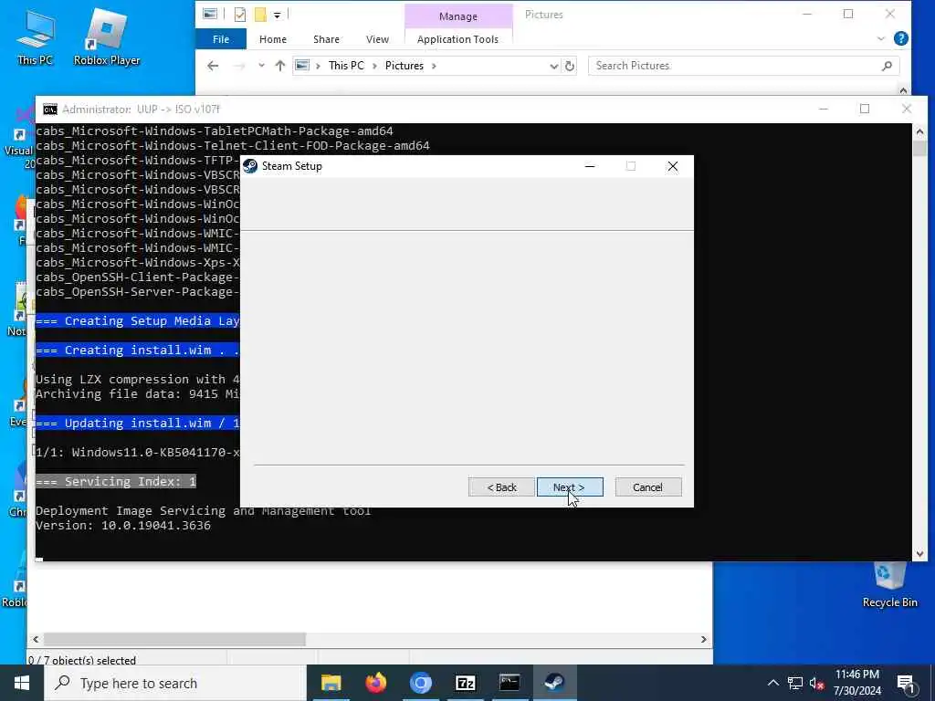Open the notification center icon
Viewport: 935px width, 701px height.
pyautogui.click(x=907, y=683)
